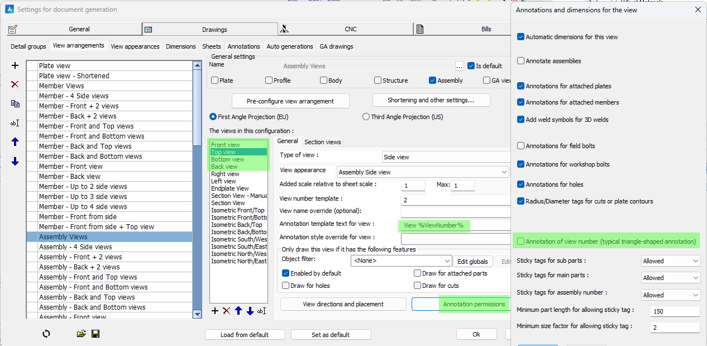Select Third Angle Projection (US)

click(x=366, y=117)
